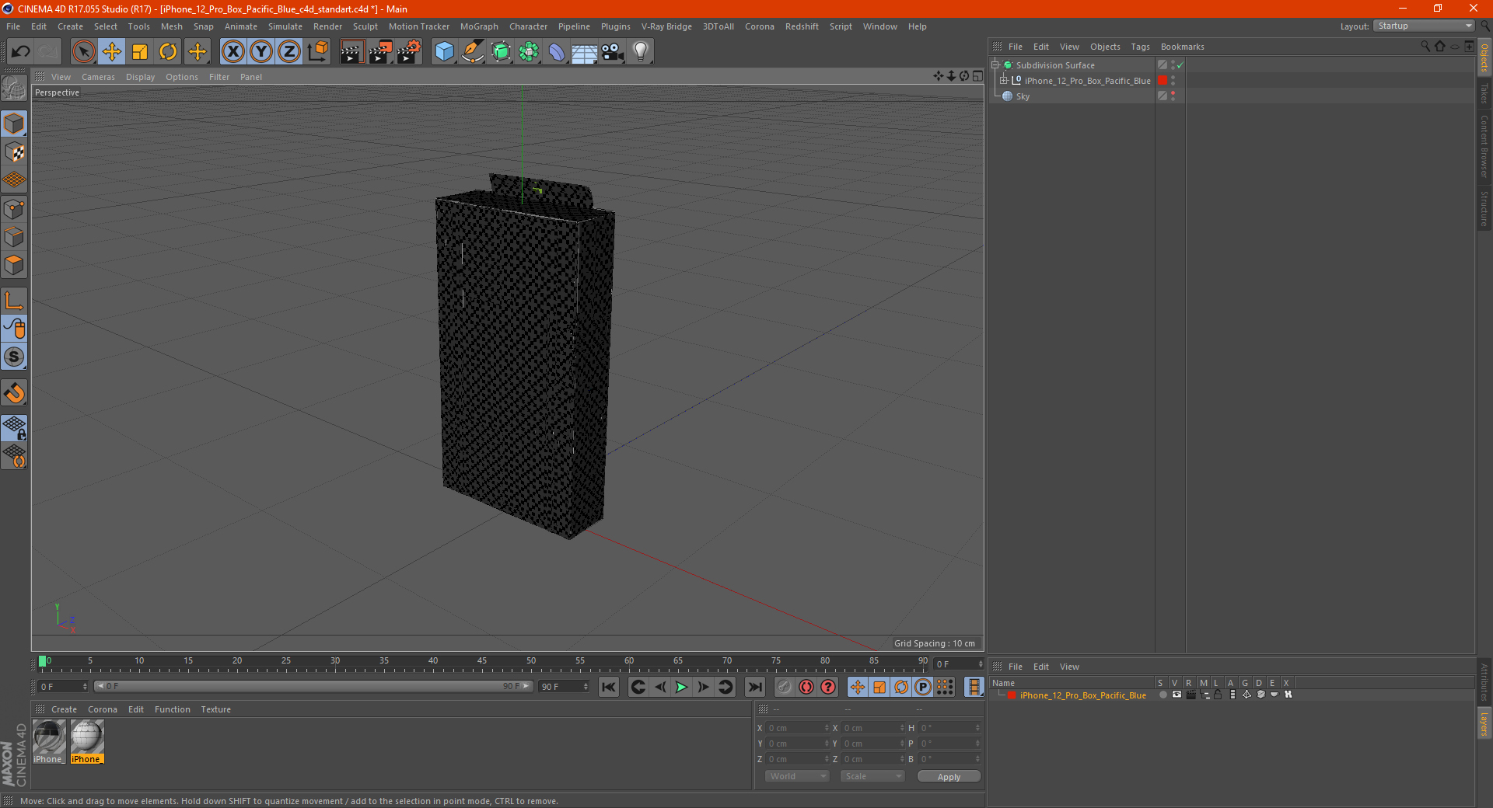Switch to Polygons mode
The height and width of the screenshot is (808, 1493).
(14, 265)
